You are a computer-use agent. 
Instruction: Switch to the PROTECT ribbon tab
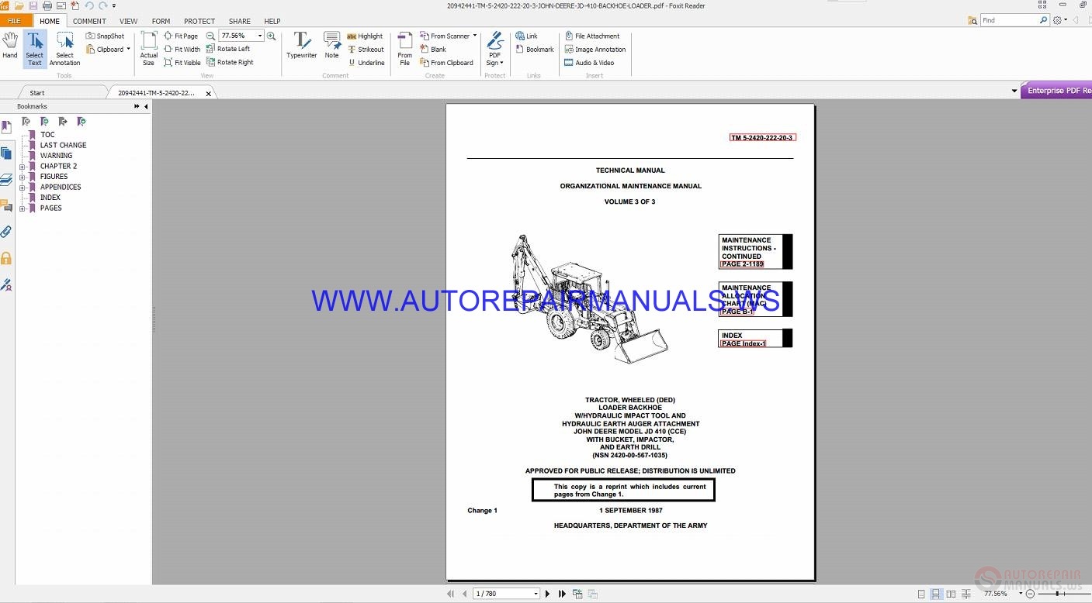[x=199, y=21]
